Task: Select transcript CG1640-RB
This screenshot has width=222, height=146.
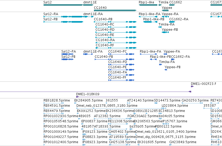Action: click(x=115, y=22)
